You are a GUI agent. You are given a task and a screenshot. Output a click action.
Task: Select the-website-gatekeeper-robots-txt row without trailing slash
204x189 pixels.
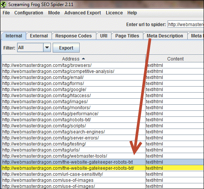(x=74, y=162)
